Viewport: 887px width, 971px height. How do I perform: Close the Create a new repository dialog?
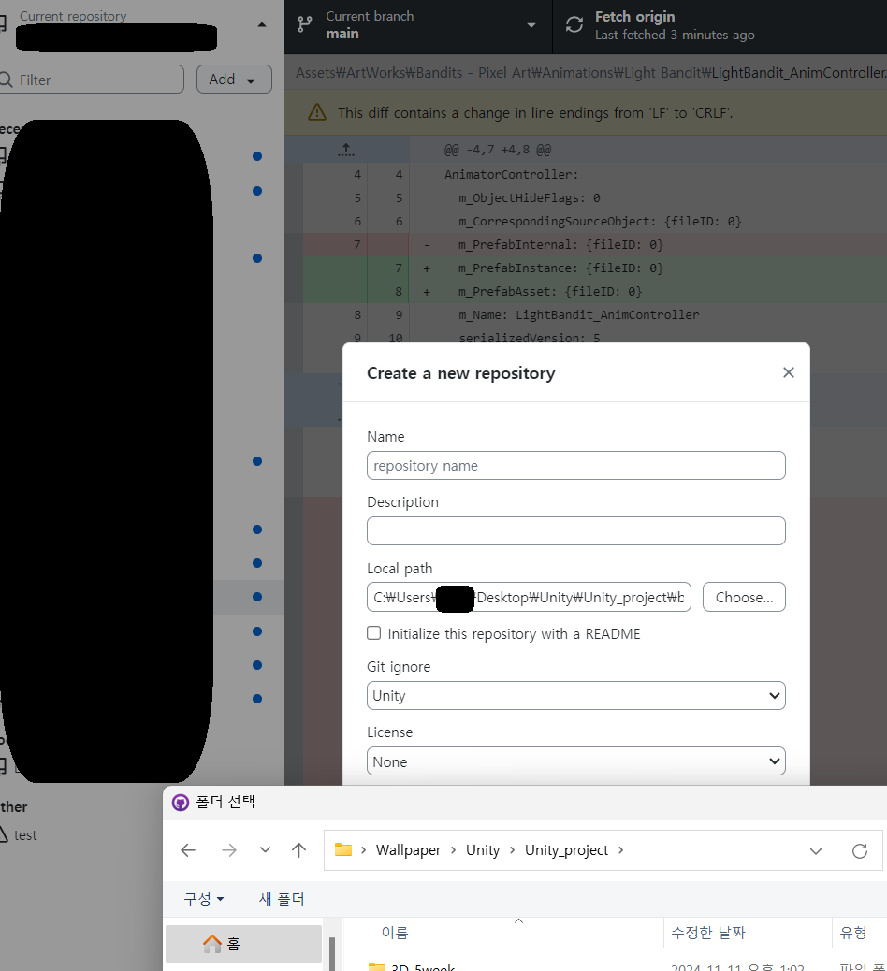[788, 372]
